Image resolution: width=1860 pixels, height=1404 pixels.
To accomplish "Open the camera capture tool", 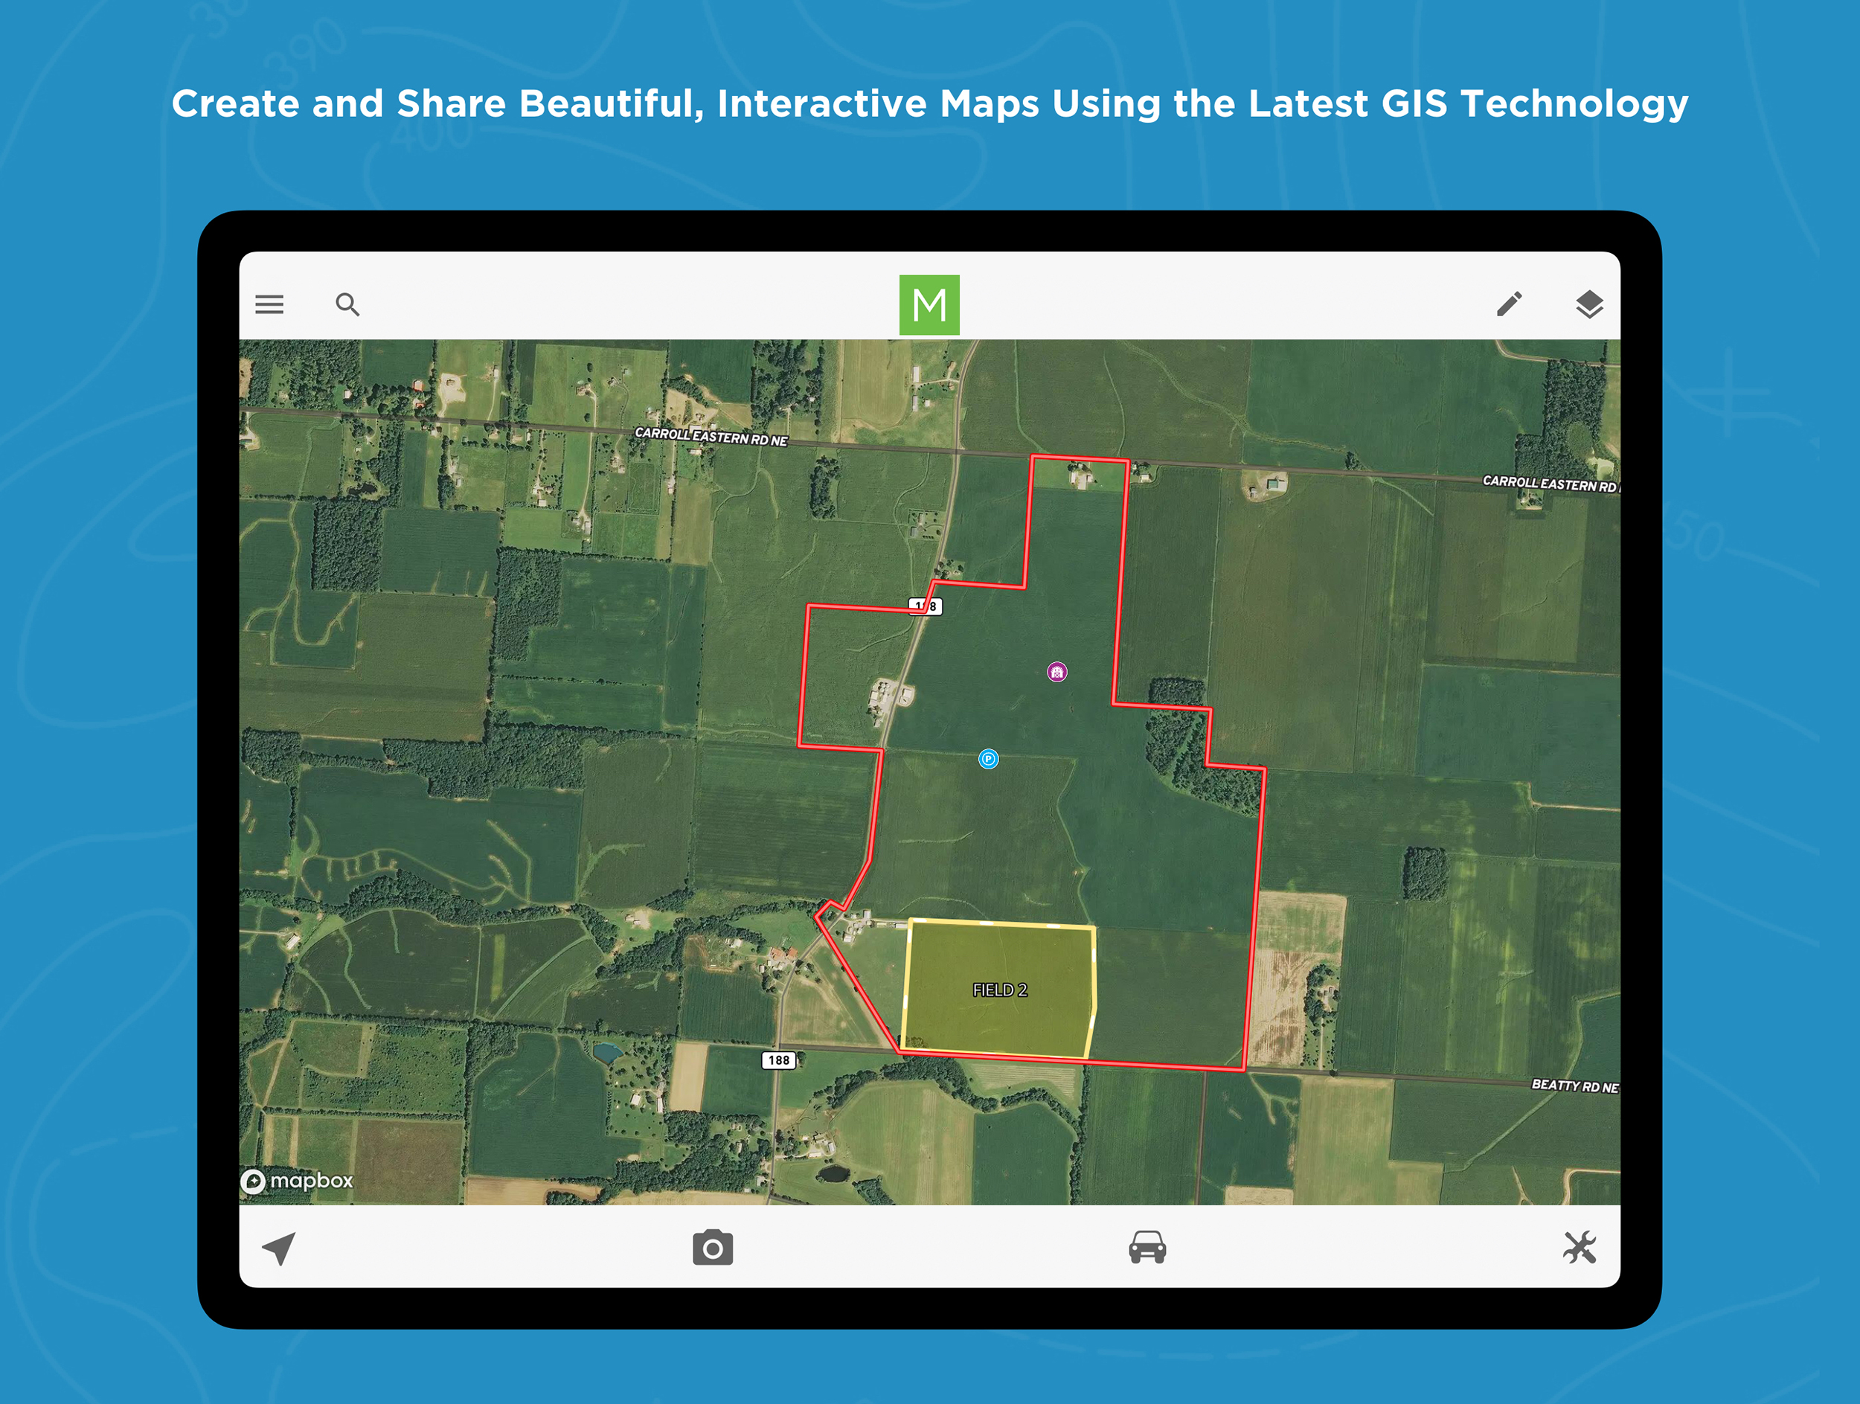I will 712,1248.
